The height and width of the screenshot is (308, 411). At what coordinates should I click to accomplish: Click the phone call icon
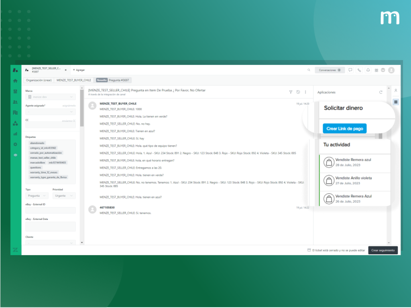(359, 70)
